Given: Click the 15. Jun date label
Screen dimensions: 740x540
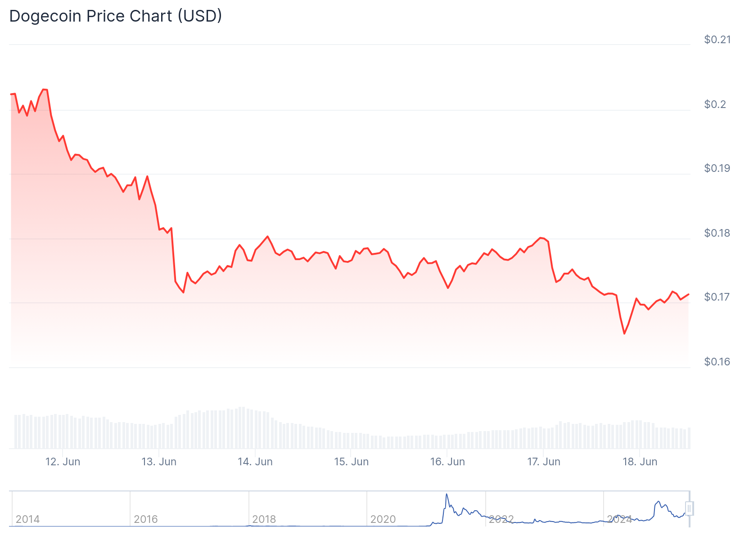Looking at the screenshot, I should click(351, 462).
